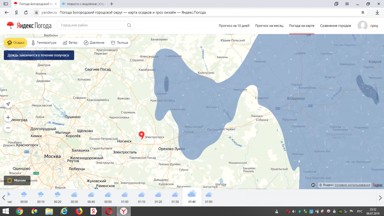Zoom out the map with minus button
The height and width of the screenshot is (216, 384).
coord(8,128)
